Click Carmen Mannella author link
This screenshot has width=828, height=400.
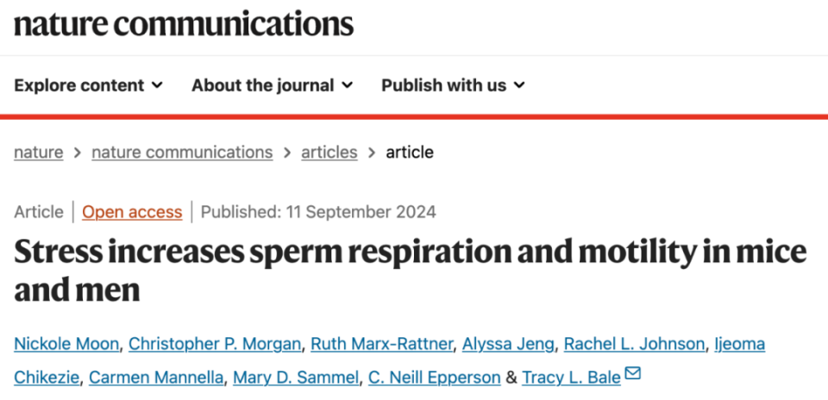156,378
